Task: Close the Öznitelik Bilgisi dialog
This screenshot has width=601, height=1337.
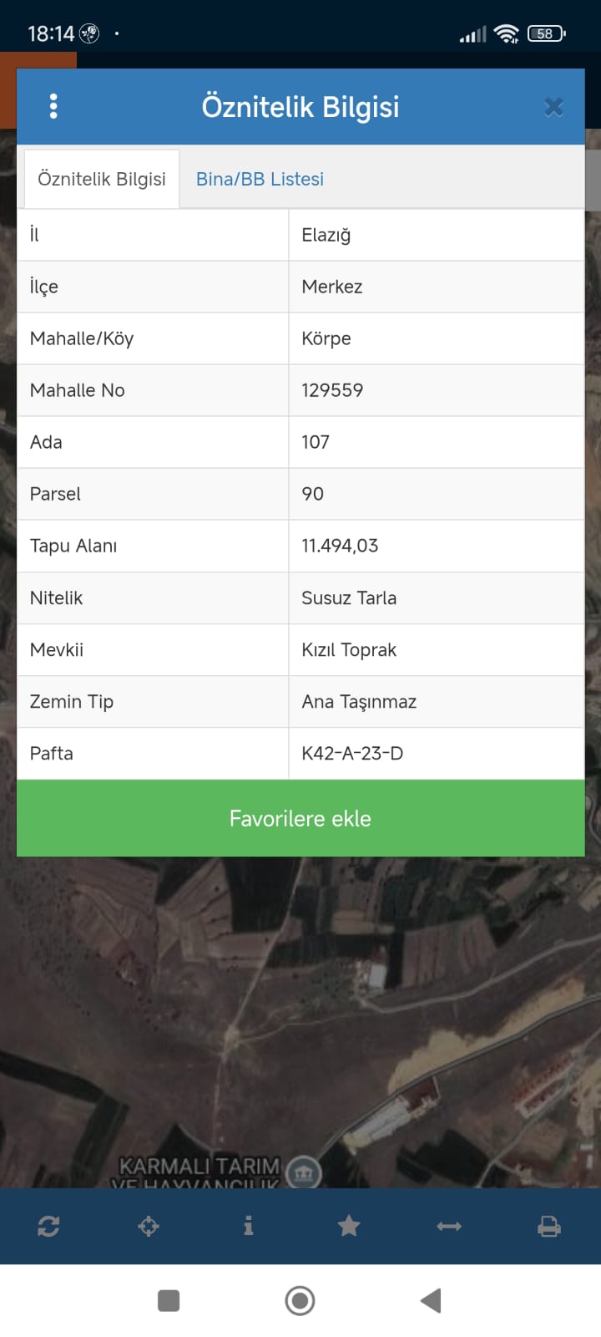Action: click(553, 107)
